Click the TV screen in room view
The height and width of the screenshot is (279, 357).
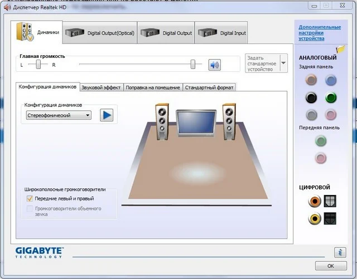(196, 123)
